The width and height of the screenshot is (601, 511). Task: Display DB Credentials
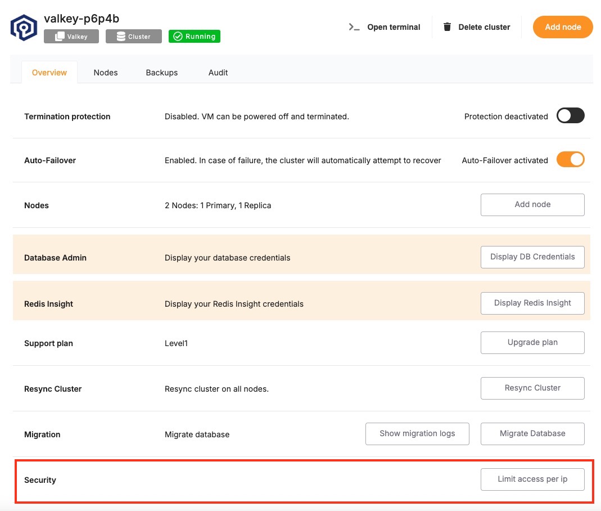(532, 257)
